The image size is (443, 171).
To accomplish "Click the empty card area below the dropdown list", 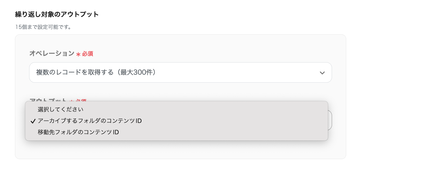I will 180,150.
